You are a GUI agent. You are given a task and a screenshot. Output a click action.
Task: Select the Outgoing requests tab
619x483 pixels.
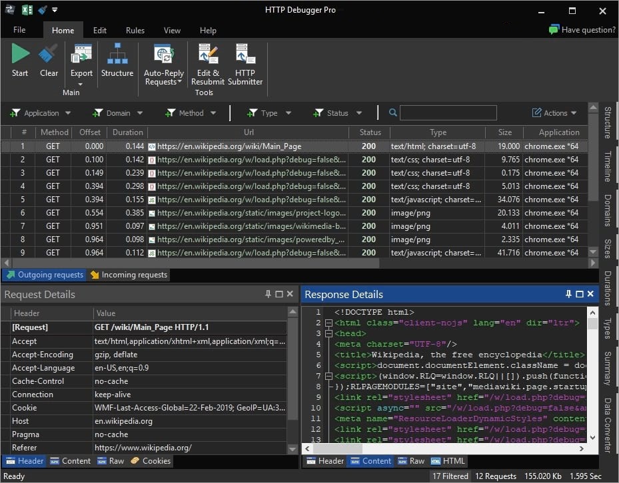(45, 275)
